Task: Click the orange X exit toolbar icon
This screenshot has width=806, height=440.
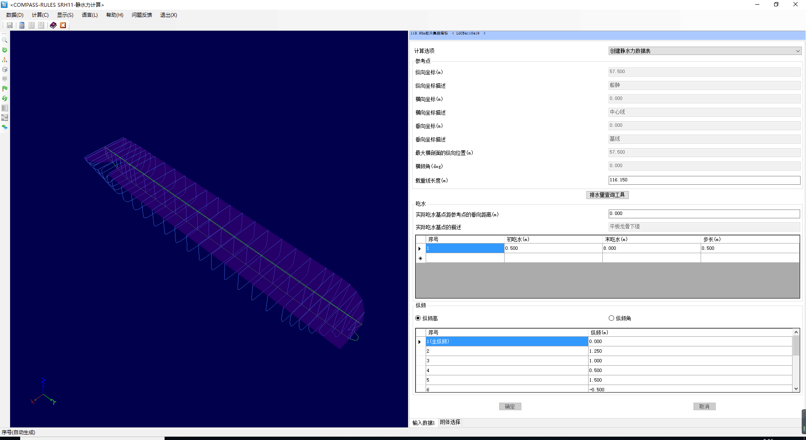Action: coord(63,25)
